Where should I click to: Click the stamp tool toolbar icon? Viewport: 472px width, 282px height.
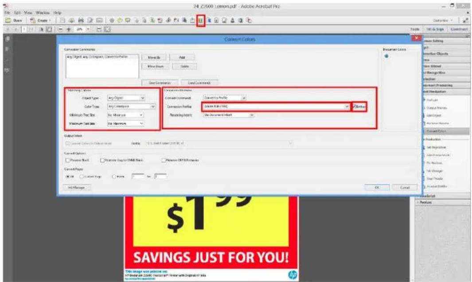[x=233, y=20]
